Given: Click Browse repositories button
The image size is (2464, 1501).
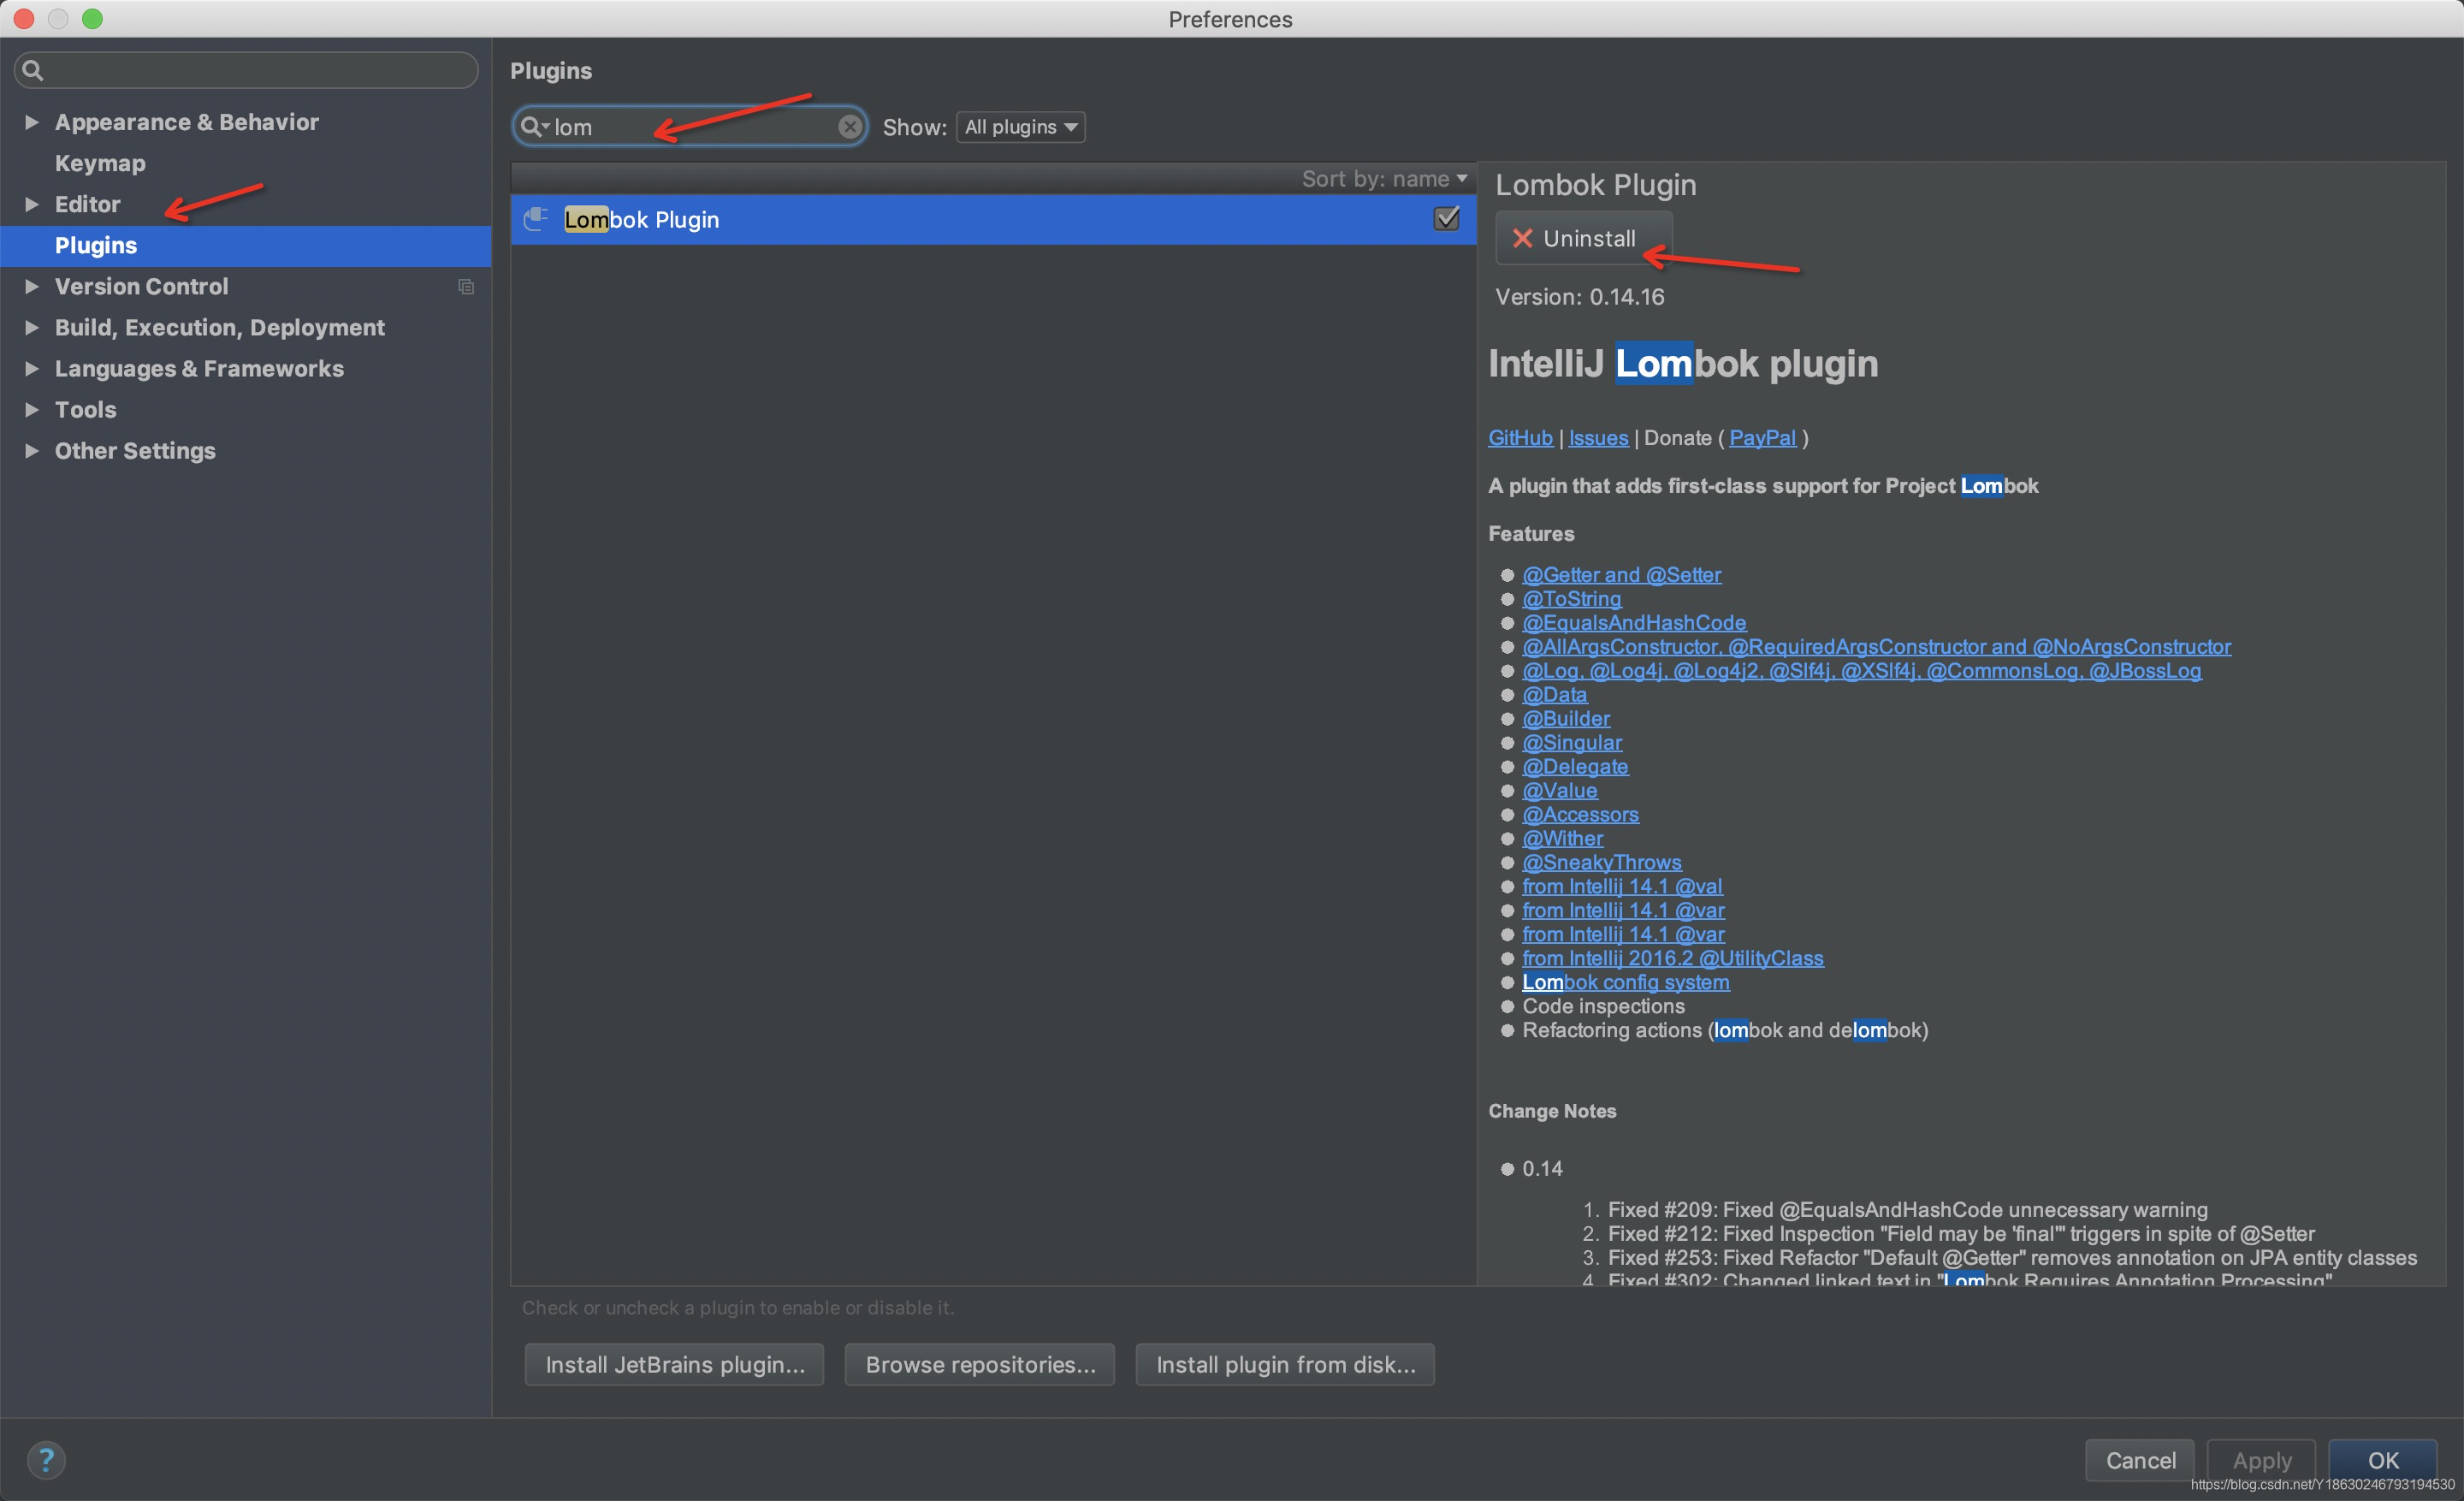Looking at the screenshot, I should (979, 1364).
